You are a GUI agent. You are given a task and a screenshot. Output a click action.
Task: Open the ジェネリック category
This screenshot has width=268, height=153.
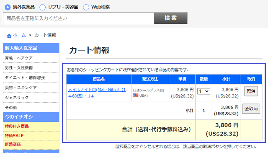pyautogui.click(x=31, y=98)
